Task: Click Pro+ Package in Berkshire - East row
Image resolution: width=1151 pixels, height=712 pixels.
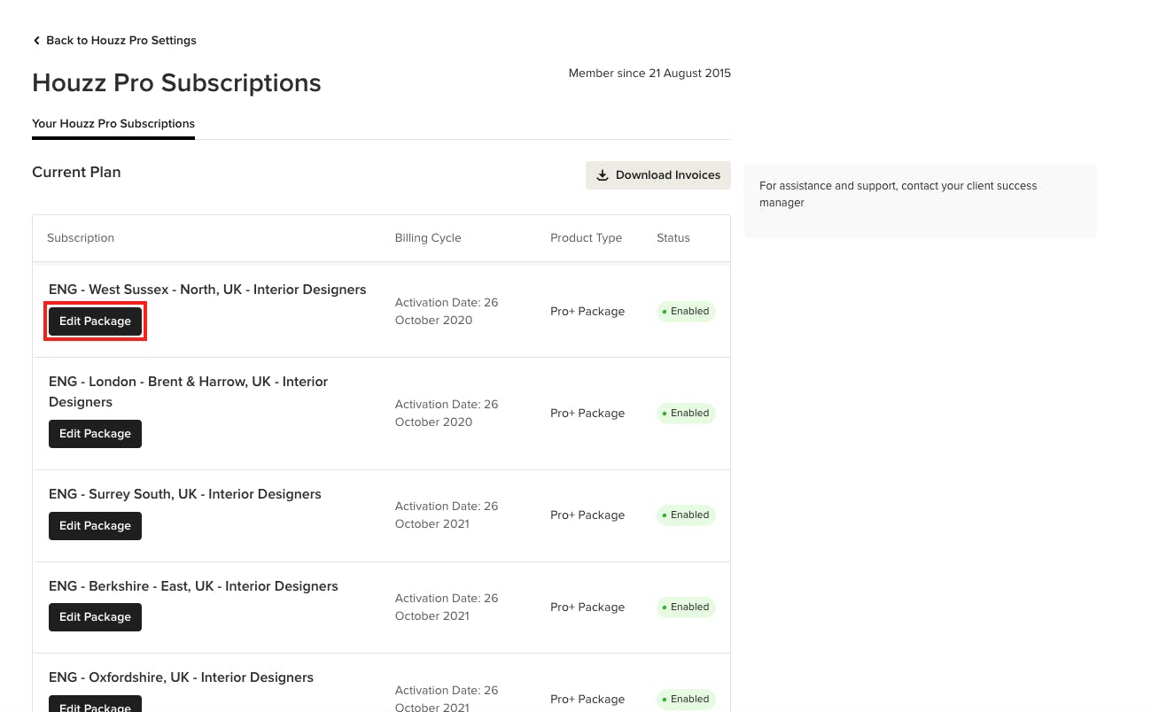Action: tap(587, 608)
